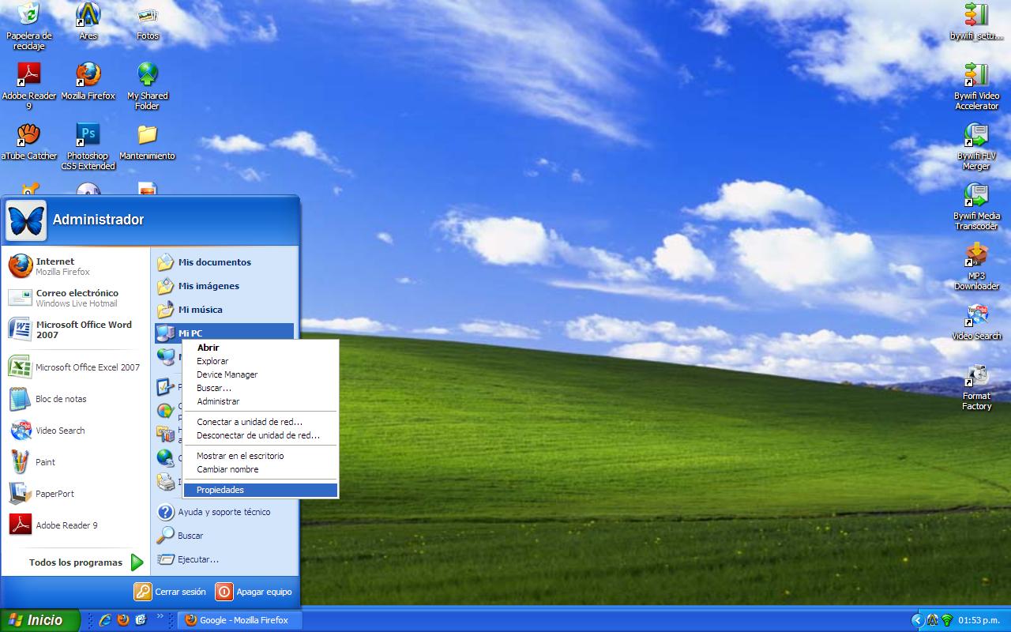
Task: Choose Conectar a unidad de red...
Action: point(261,422)
